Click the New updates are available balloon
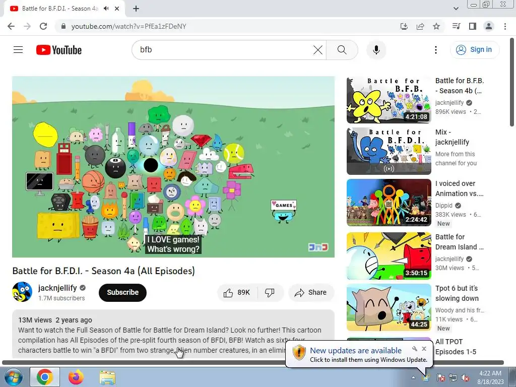This screenshot has height=387, width=516. pos(359,354)
